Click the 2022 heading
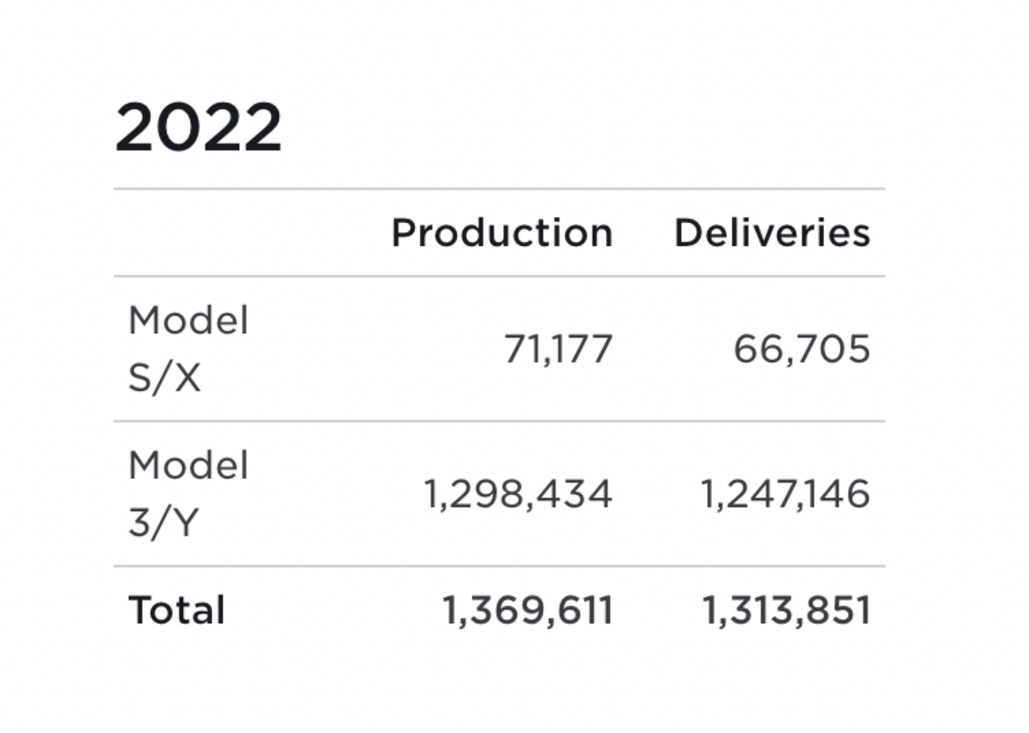This screenshot has width=1029, height=733. [198, 128]
